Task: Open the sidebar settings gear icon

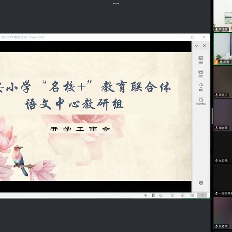Action: [201, 183]
